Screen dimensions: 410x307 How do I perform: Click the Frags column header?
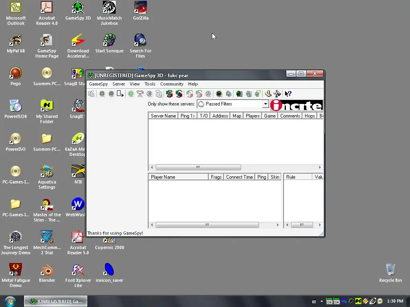[216, 177]
